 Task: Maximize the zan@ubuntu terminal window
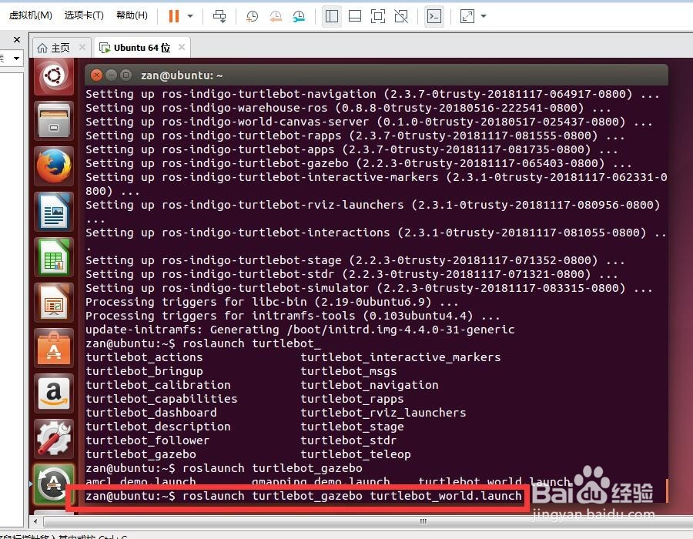(x=126, y=75)
